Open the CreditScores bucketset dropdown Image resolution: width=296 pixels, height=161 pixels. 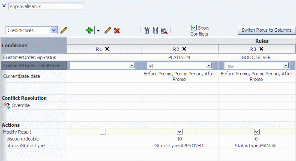(54, 30)
